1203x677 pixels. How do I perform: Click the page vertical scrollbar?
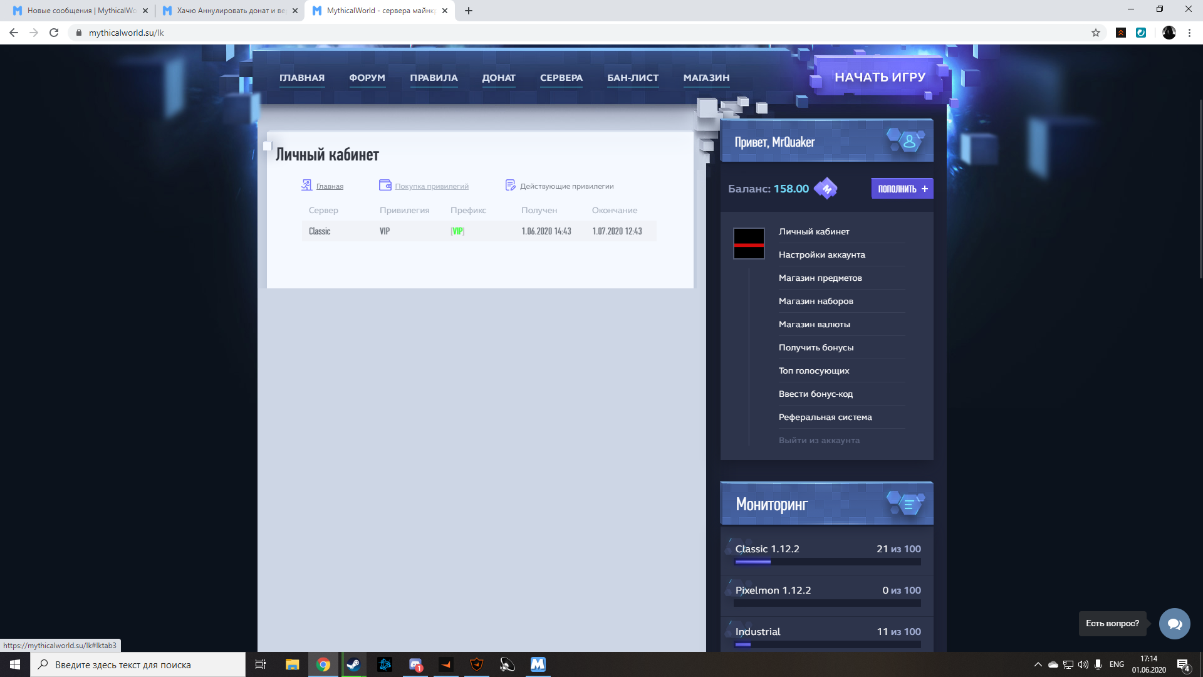pyautogui.click(x=1200, y=188)
